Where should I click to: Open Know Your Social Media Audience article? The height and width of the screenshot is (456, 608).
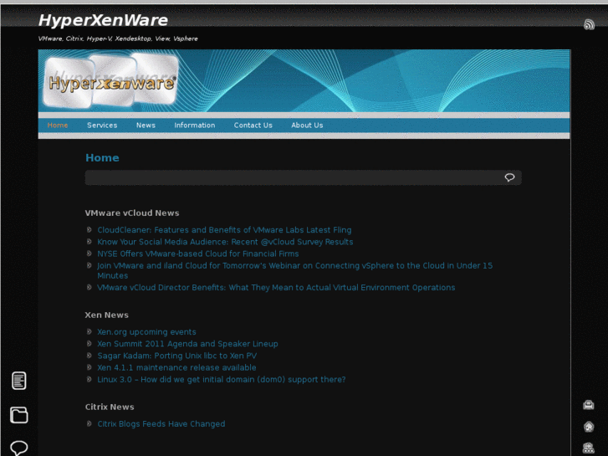click(x=225, y=242)
